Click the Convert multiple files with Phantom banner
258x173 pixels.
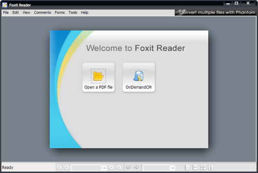(x=216, y=12)
